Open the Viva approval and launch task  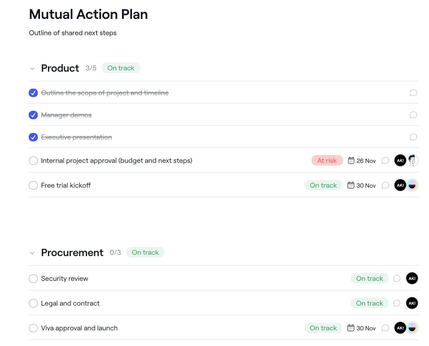coord(79,328)
